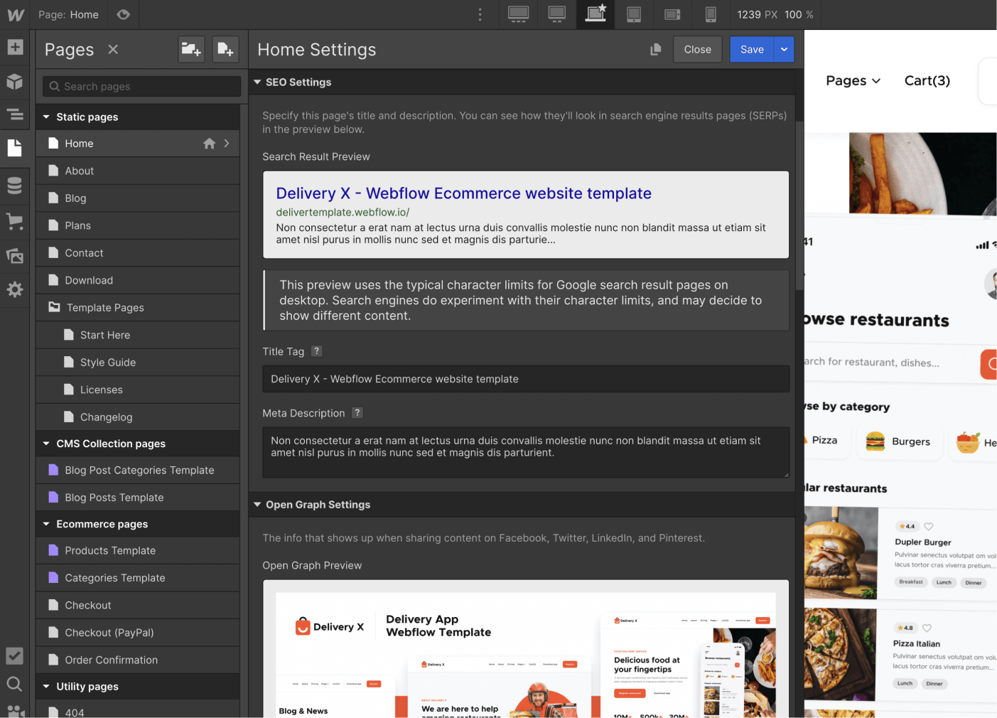Click the Search pages input field
Image resolution: width=997 pixels, height=718 pixels.
click(x=140, y=86)
